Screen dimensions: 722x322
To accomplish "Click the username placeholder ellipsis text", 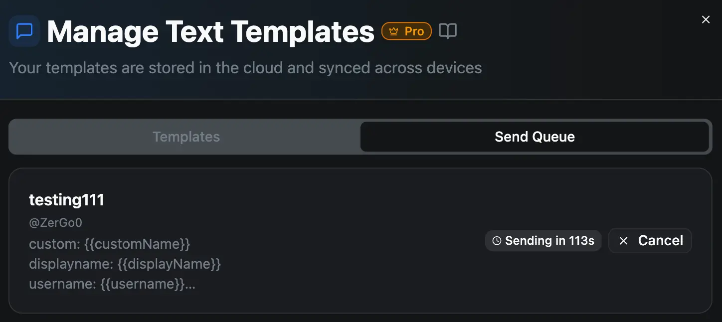I will point(112,284).
